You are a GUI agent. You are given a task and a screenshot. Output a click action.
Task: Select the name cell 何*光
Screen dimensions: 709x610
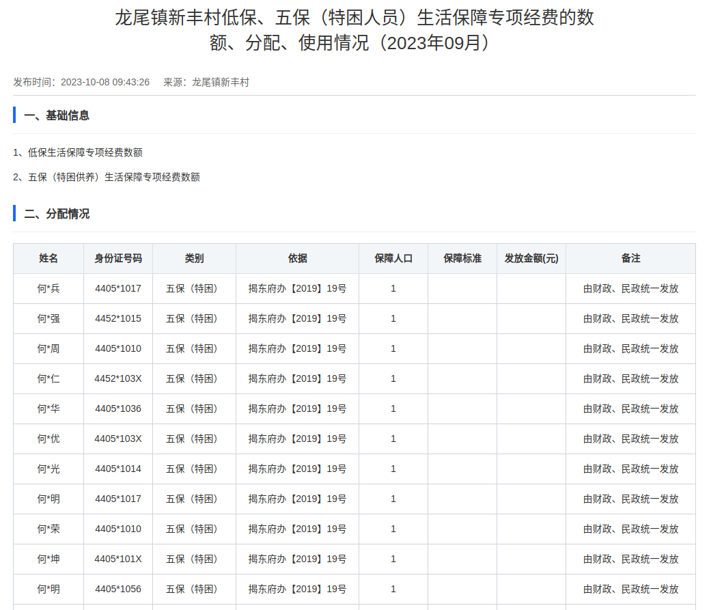(48, 469)
